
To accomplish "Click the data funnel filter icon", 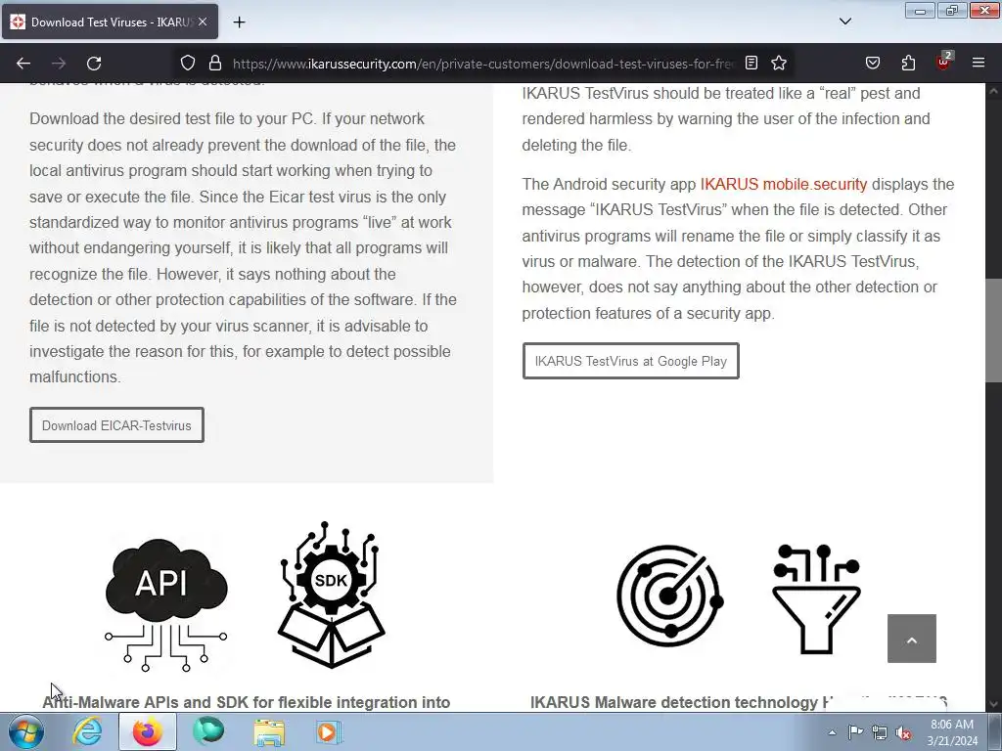I will pyautogui.click(x=817, y=599).
